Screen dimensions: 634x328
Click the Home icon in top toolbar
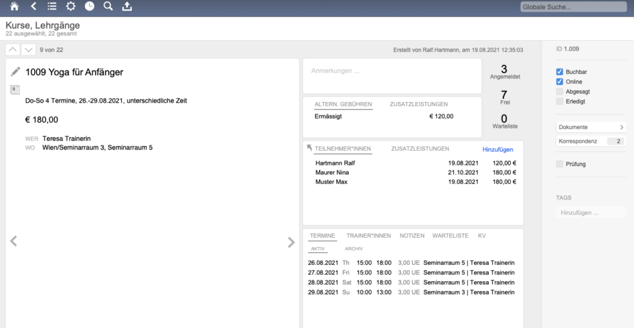15,7
